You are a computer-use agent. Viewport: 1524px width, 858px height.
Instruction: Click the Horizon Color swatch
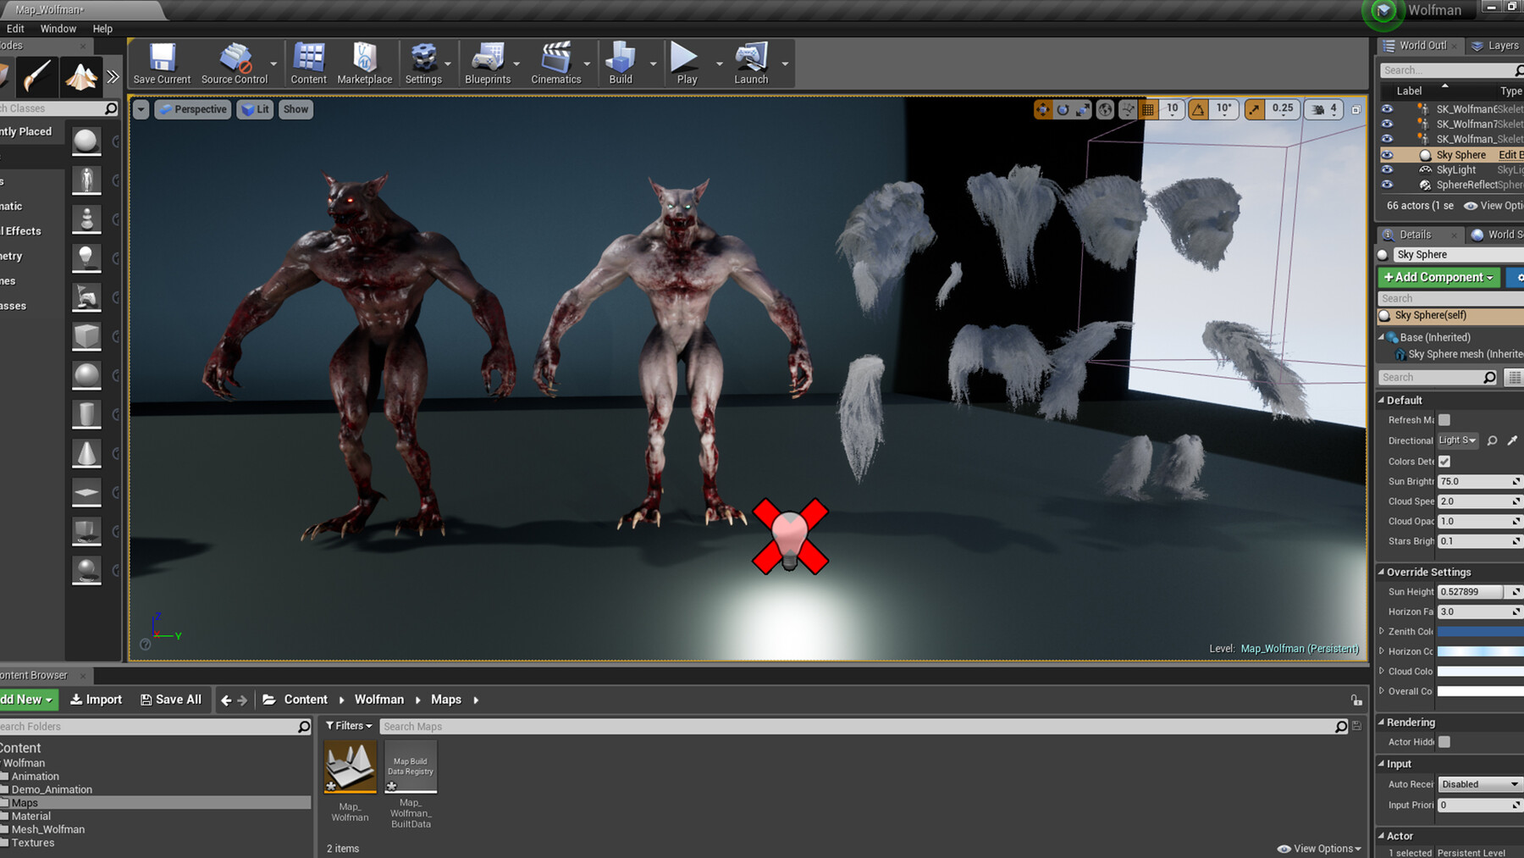coord(1481,651)
